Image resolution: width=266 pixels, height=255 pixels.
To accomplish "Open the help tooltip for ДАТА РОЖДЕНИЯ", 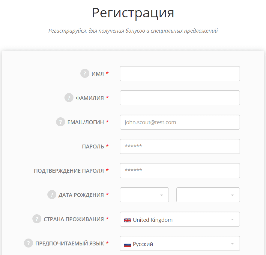I will [52, 195].
